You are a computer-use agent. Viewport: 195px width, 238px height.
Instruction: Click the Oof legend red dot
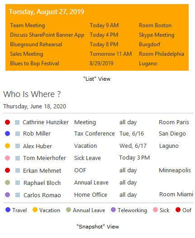tap(178, 210)
